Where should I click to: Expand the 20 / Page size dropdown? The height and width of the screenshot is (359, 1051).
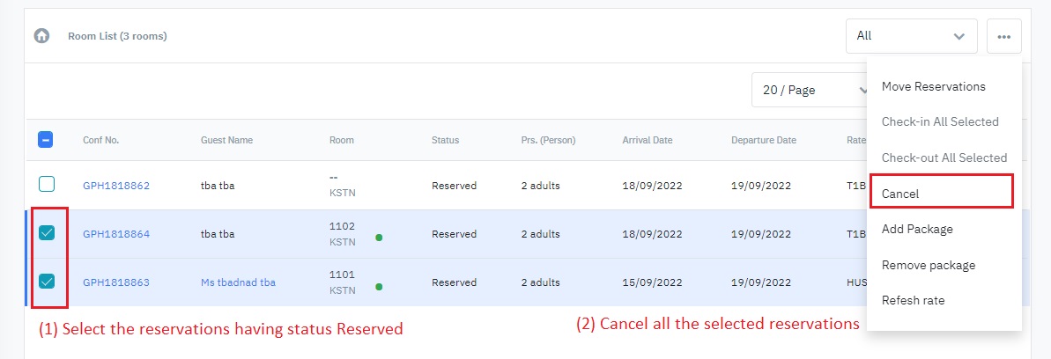click(810, 90)
